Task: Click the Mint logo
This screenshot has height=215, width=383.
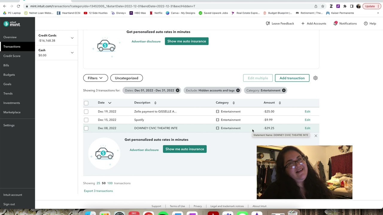Action: [12, 24]
